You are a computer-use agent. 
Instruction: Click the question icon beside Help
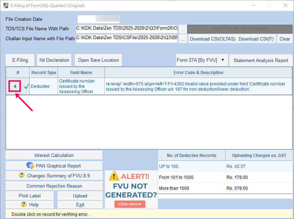24,204
